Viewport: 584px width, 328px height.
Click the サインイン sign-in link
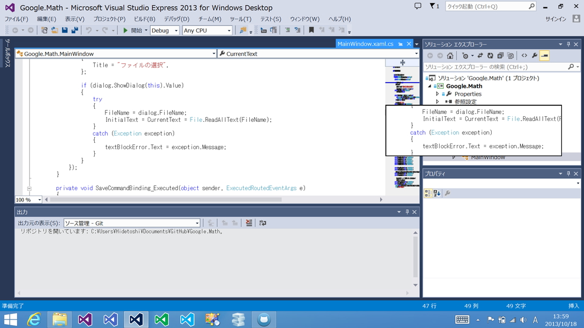tap(555, 19)
